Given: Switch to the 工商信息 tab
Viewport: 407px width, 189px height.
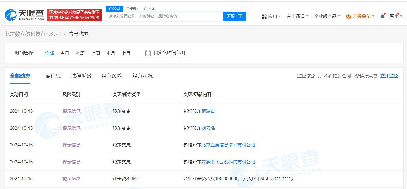Looking at the screenshot, I should point(51,76).
